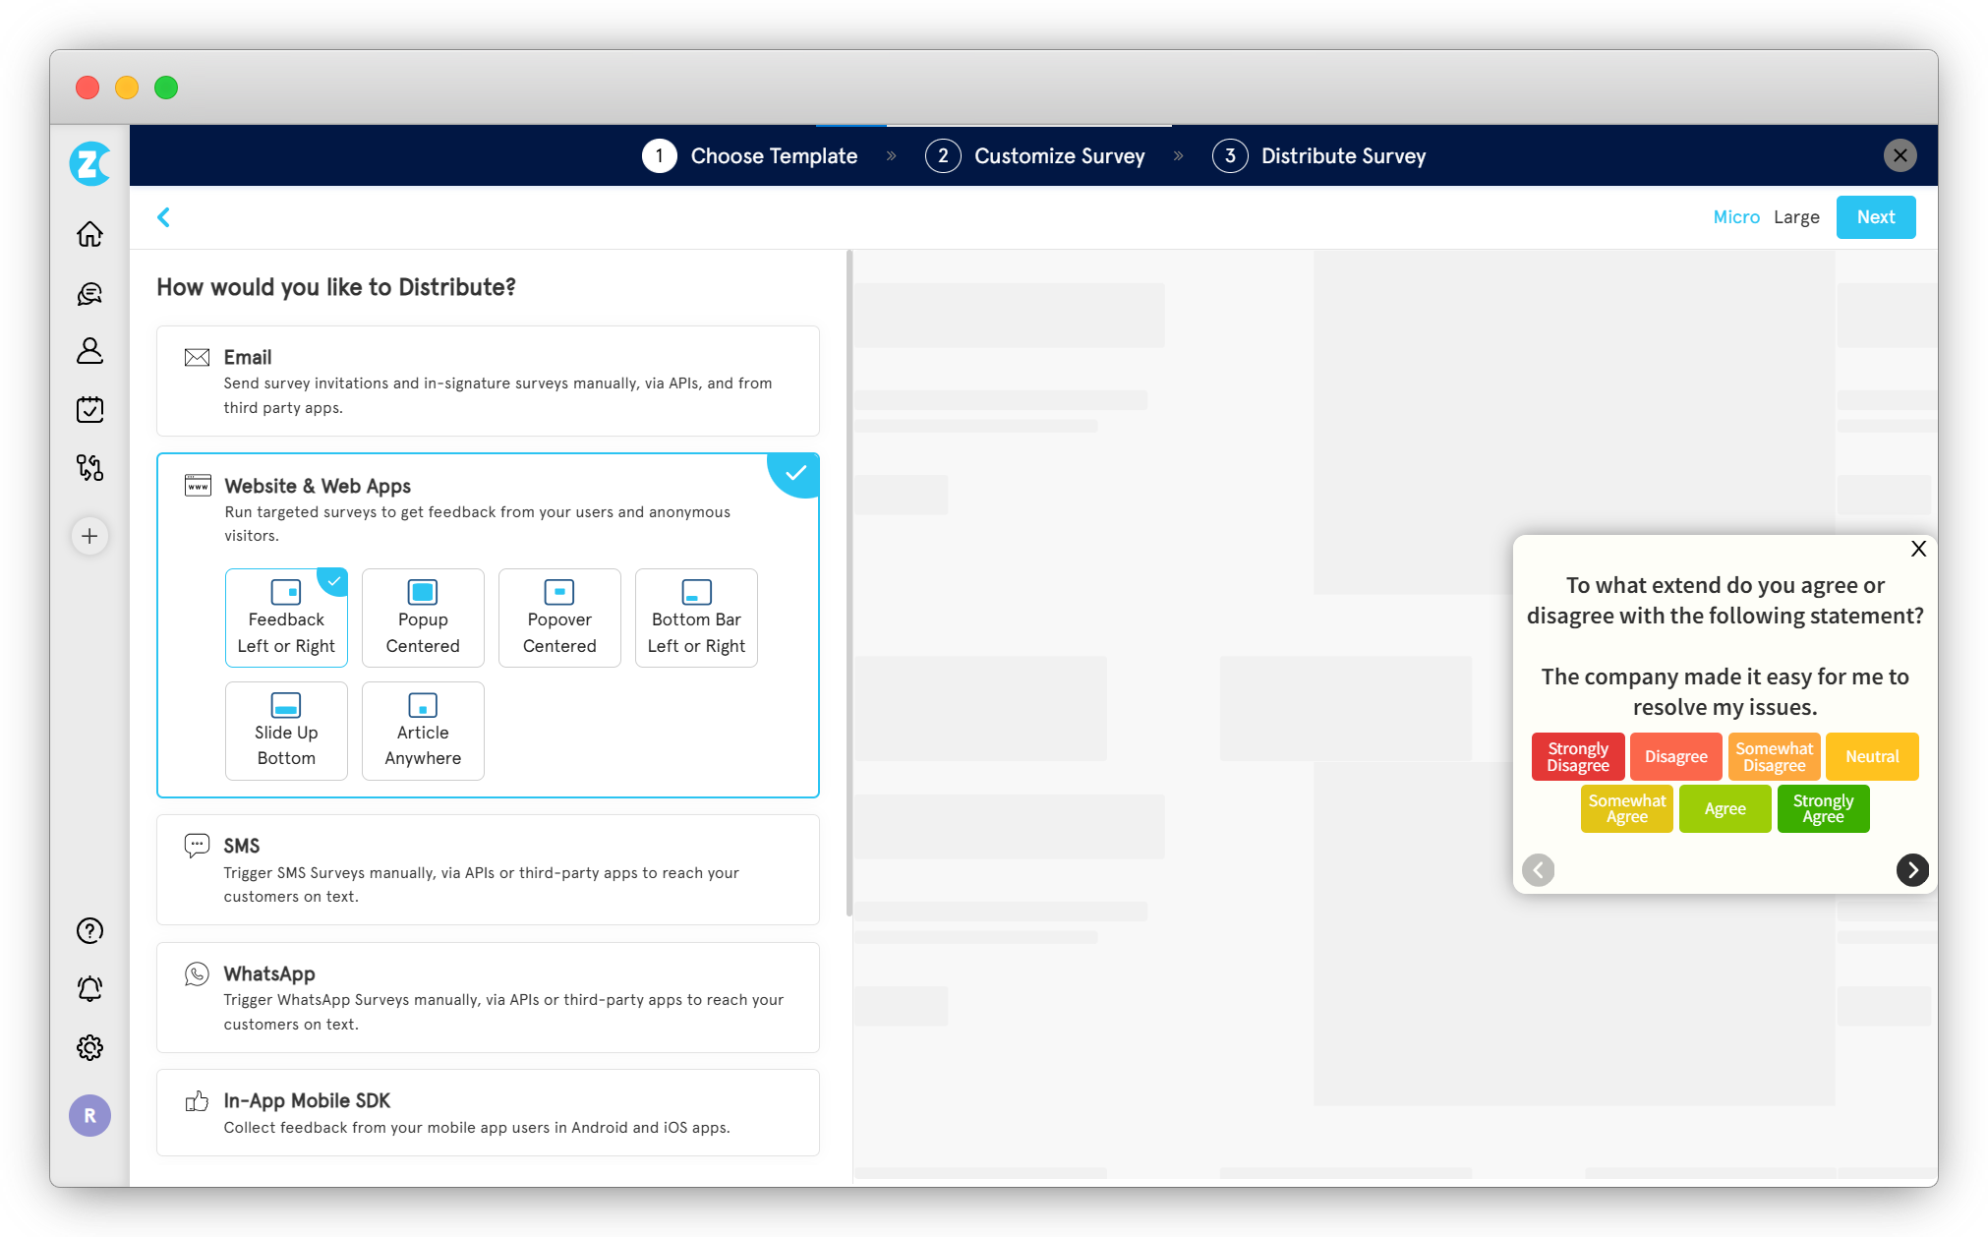1988x1237 pixels.
Task: Select Slide Up Bottom layout
Action: (286, 731)
